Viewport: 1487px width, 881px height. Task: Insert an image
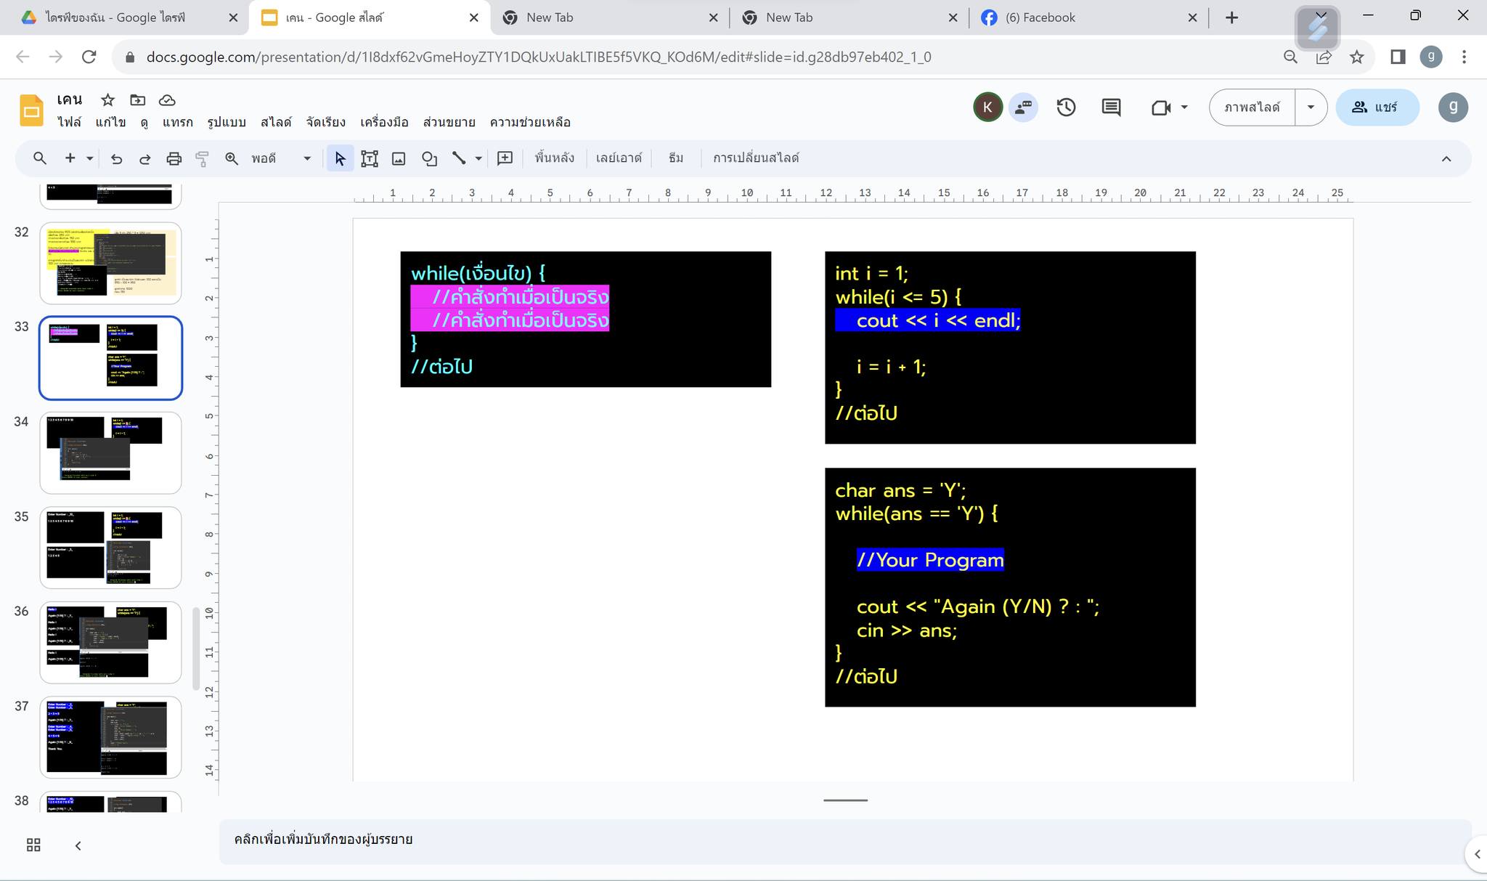coord(399,158)
